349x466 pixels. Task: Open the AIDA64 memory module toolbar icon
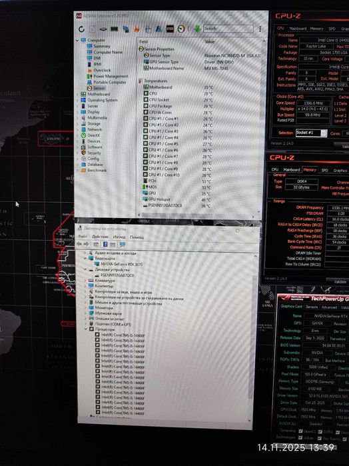click(115, 29)
